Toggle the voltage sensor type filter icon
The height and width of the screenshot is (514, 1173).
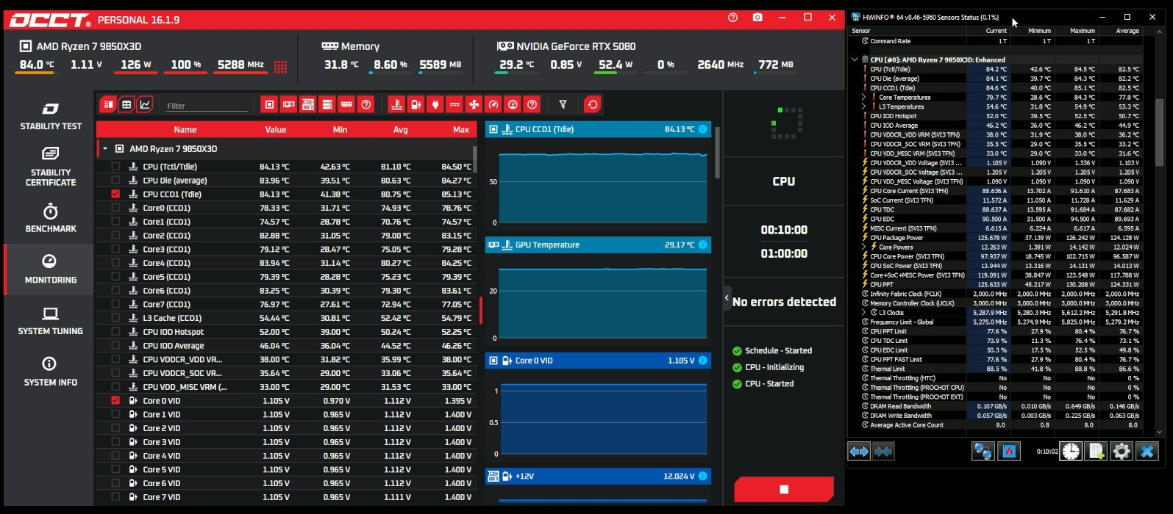(x=416, y=105)
